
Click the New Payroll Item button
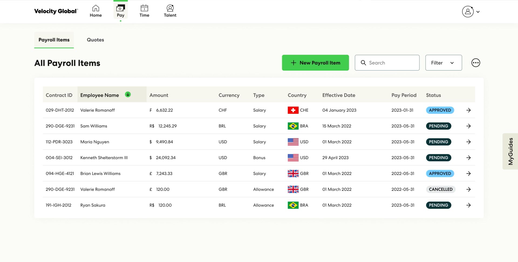tap(315, 63)
